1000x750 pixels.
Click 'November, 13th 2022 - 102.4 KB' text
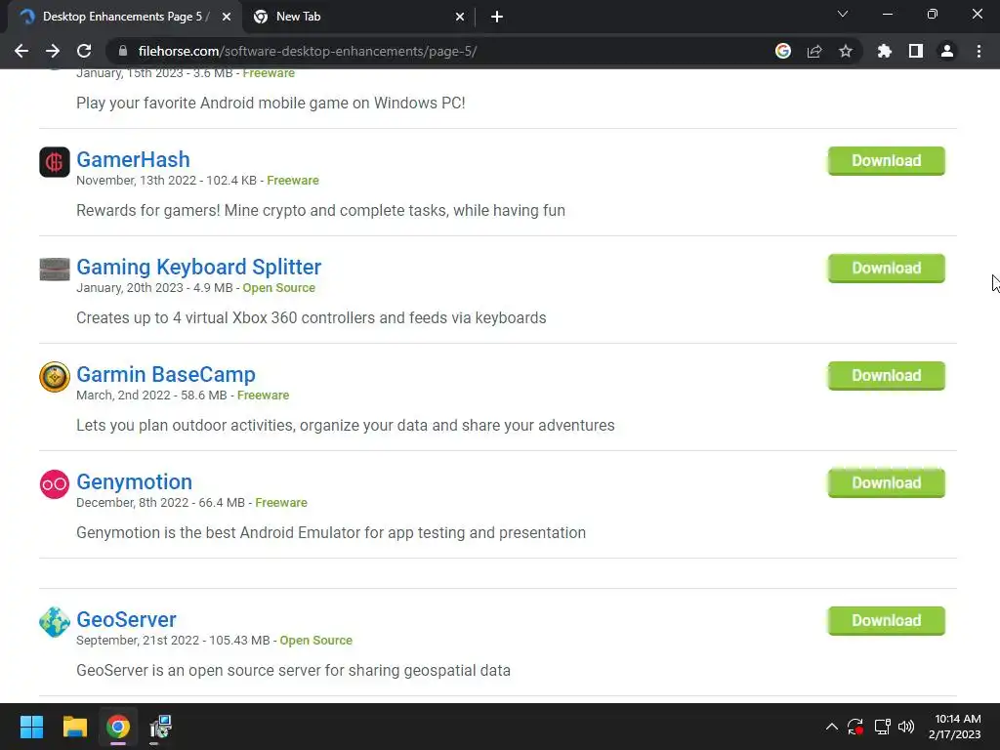[x=166, y=181]
